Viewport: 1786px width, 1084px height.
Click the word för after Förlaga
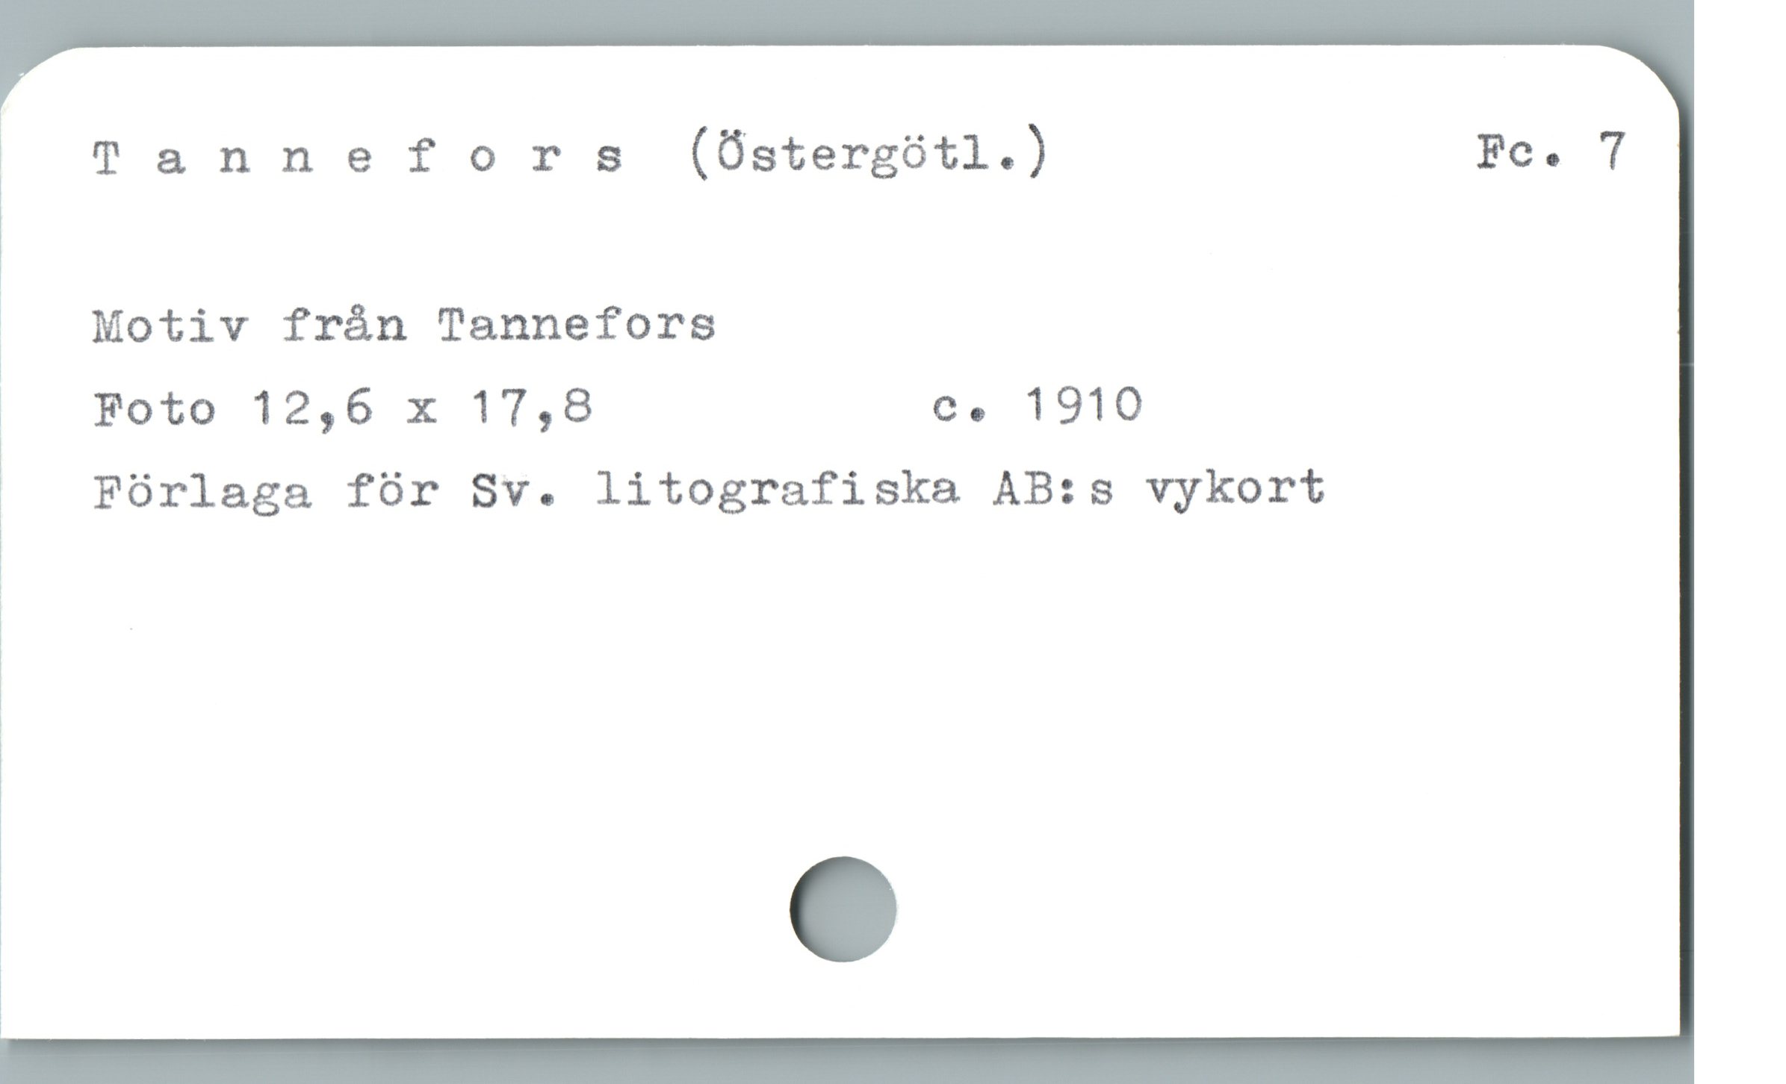[x=393, y=490]
